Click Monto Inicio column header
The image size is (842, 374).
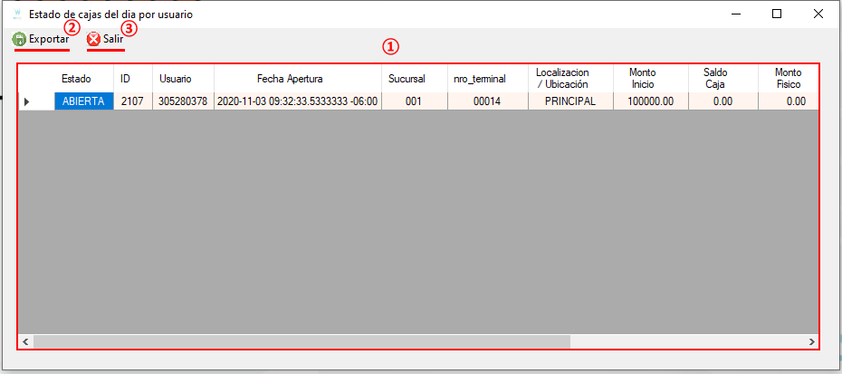coord(651,79)
